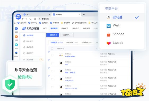This screenshot has width=149, height=101.
Task: Open 跨境导航 bookmark
Action: click(x=54, y=23)
